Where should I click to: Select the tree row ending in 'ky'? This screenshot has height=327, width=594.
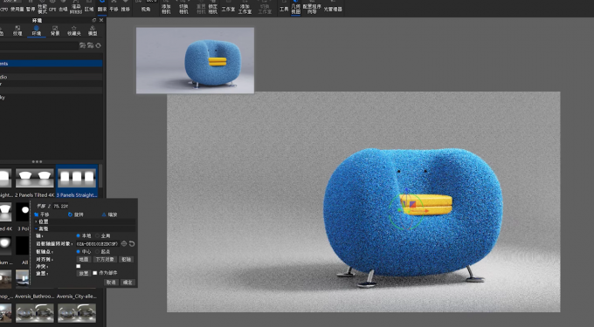52,98
